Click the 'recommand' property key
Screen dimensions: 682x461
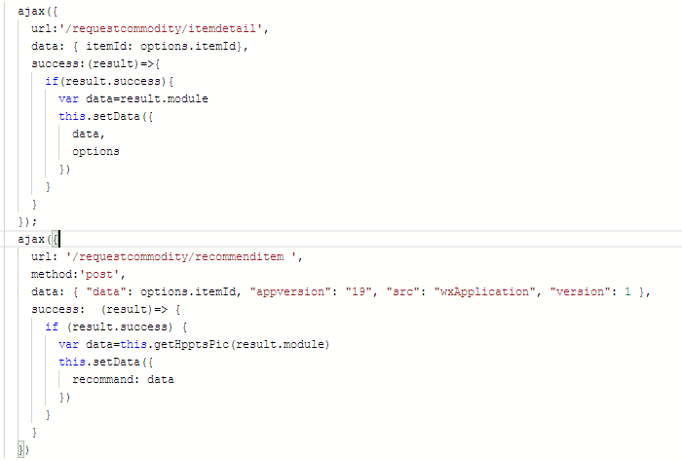(x=106, y=380)
